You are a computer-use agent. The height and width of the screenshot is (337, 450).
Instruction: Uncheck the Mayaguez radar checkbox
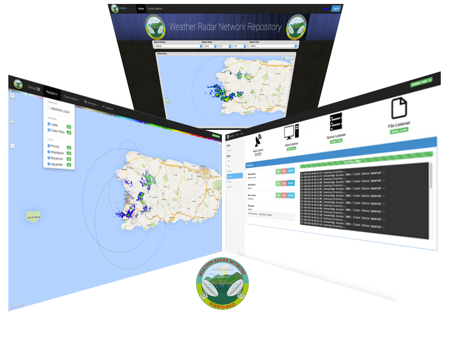49,151
